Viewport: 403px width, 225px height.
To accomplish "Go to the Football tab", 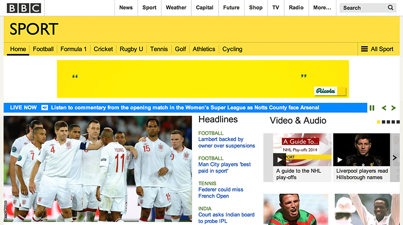I will tap(43, 49).
